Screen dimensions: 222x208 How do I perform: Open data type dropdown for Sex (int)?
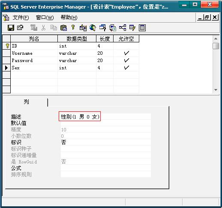77,68
